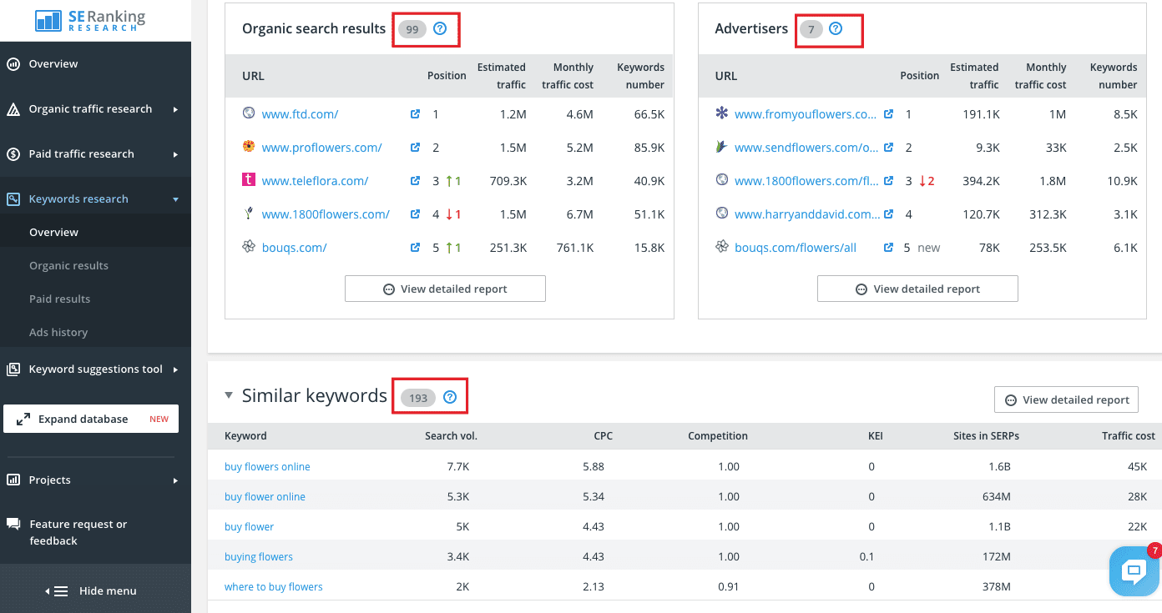Open www.fromyouflowers.co... advertiser link
The width and height of the screenshot is (1162, 613).
(x=806, y=114)
